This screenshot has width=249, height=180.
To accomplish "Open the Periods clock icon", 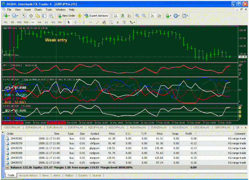I will 175,16.
